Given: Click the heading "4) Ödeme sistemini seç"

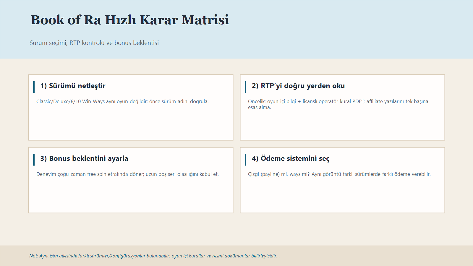Looking at the screenshot, I should 291,158.
